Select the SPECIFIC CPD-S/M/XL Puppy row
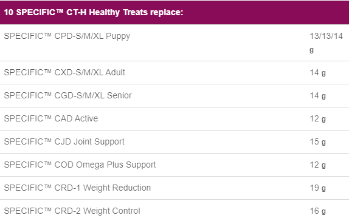Viewport: 349px width, 221px height. coord(174,42)
